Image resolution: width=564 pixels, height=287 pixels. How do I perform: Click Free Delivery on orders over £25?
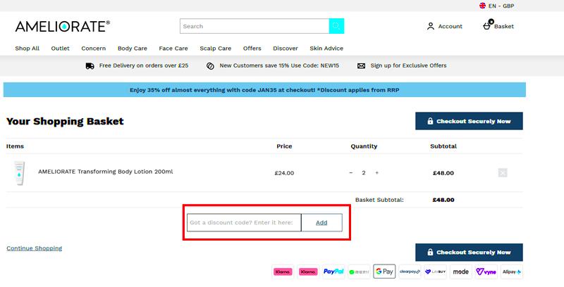coord(144,65)
